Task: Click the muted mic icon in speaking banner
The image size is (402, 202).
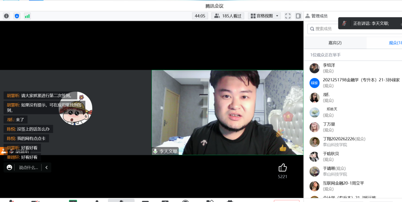Action: [x=344, y=23]
